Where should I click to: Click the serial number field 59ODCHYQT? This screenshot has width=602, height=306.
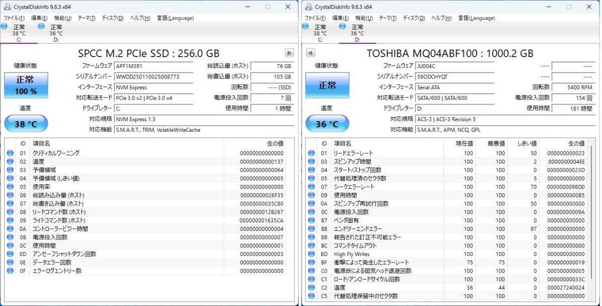point(455,77)
